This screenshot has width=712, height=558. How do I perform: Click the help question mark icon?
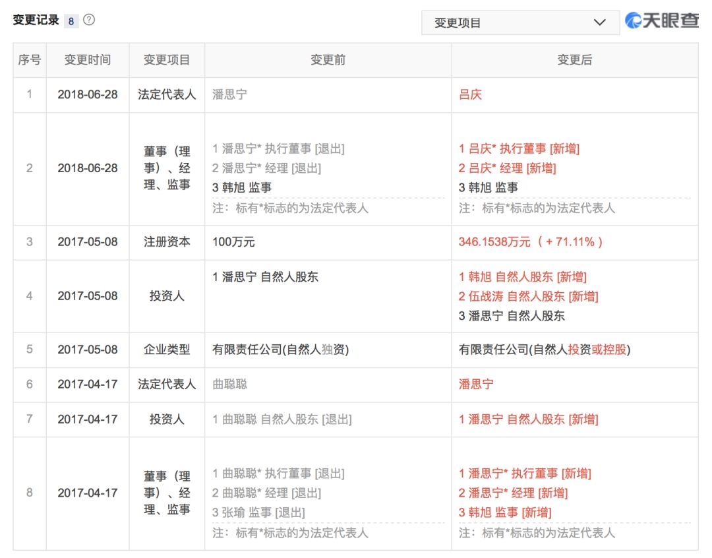click(89, 20)
